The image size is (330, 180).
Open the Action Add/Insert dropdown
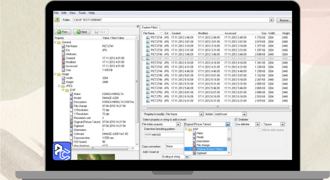[244, 114]
